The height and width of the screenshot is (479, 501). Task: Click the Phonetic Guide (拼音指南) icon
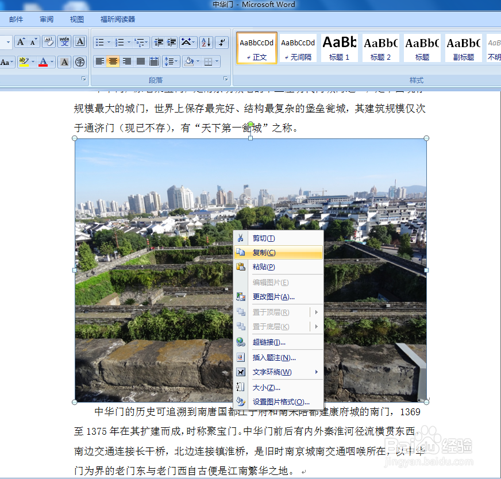[x=64, y=41]
